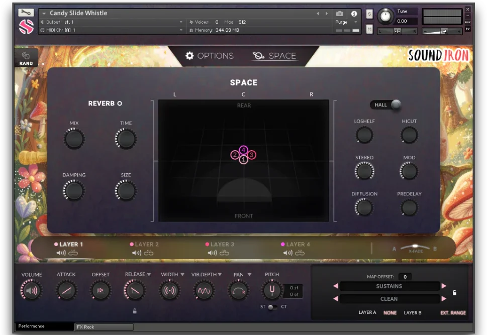Click the RAND randomize dice icon
Screen dimensions: 487x335
pyautogui.click(x=26, y=56)
